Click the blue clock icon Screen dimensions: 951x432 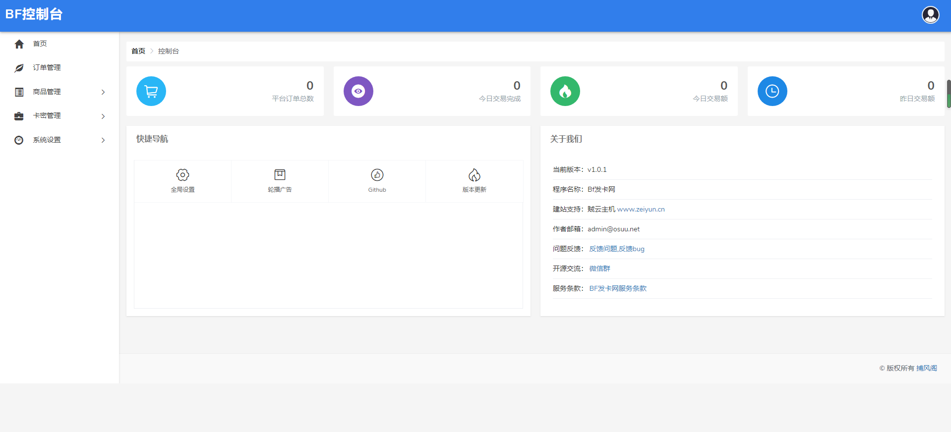[772, 91]
